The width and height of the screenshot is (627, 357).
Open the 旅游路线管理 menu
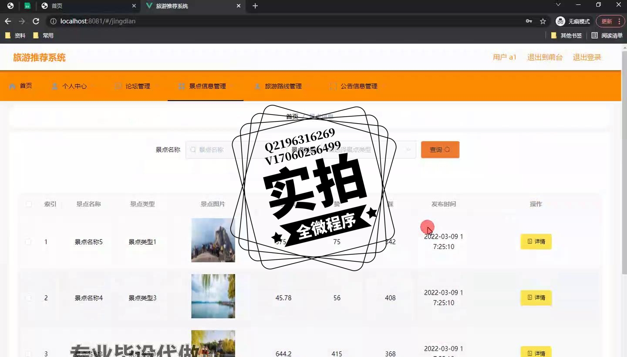coord(281,86)
